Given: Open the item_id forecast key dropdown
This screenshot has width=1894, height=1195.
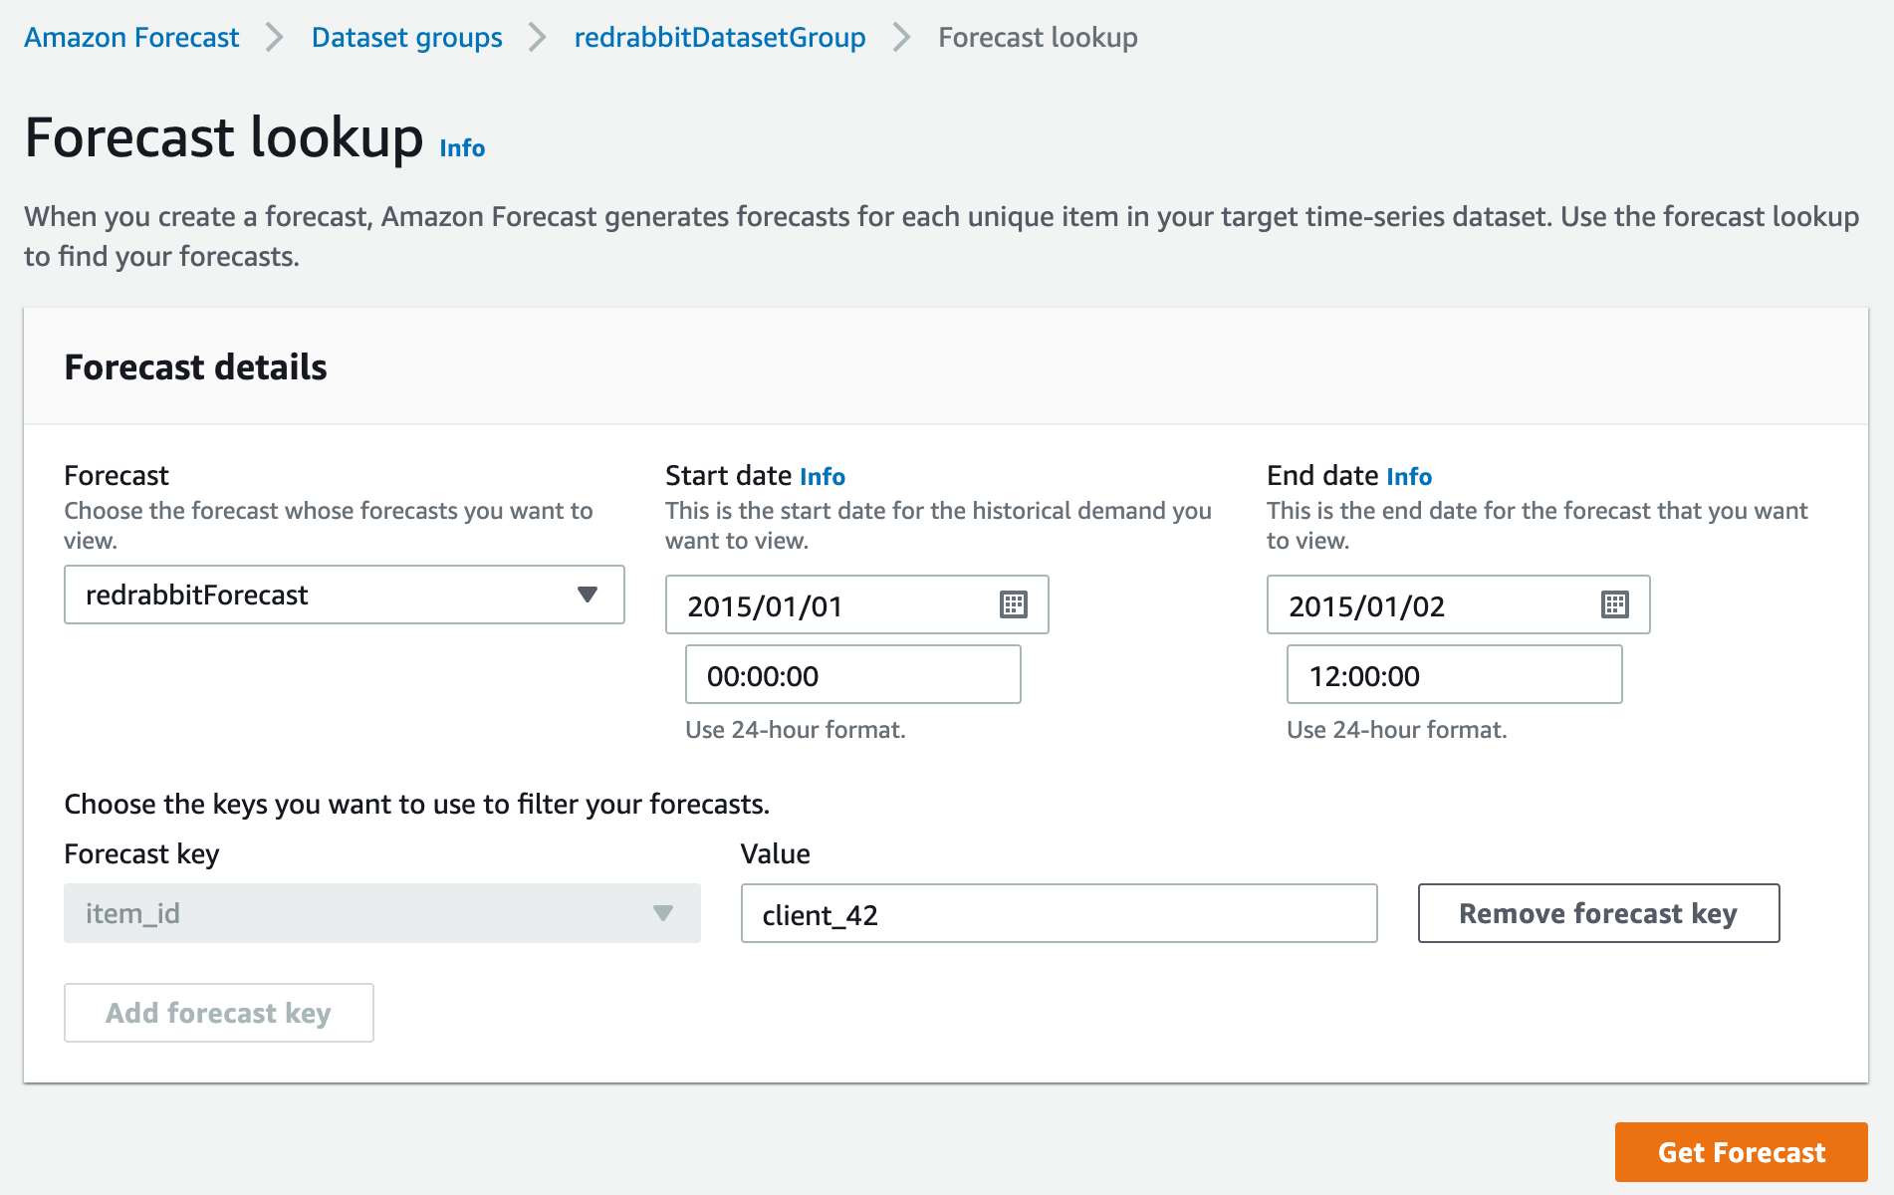Looking at the screenshot, I should [382, 913].
